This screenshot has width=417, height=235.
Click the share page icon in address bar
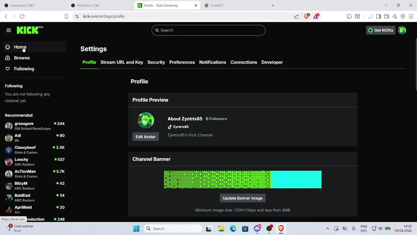[x=296, y=16]
